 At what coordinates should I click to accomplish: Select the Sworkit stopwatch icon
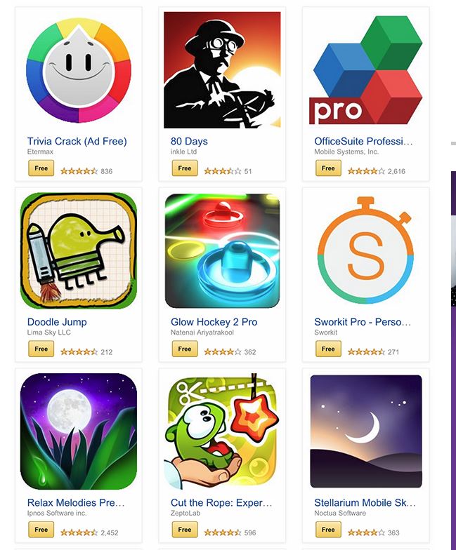(x=365, y=250)
